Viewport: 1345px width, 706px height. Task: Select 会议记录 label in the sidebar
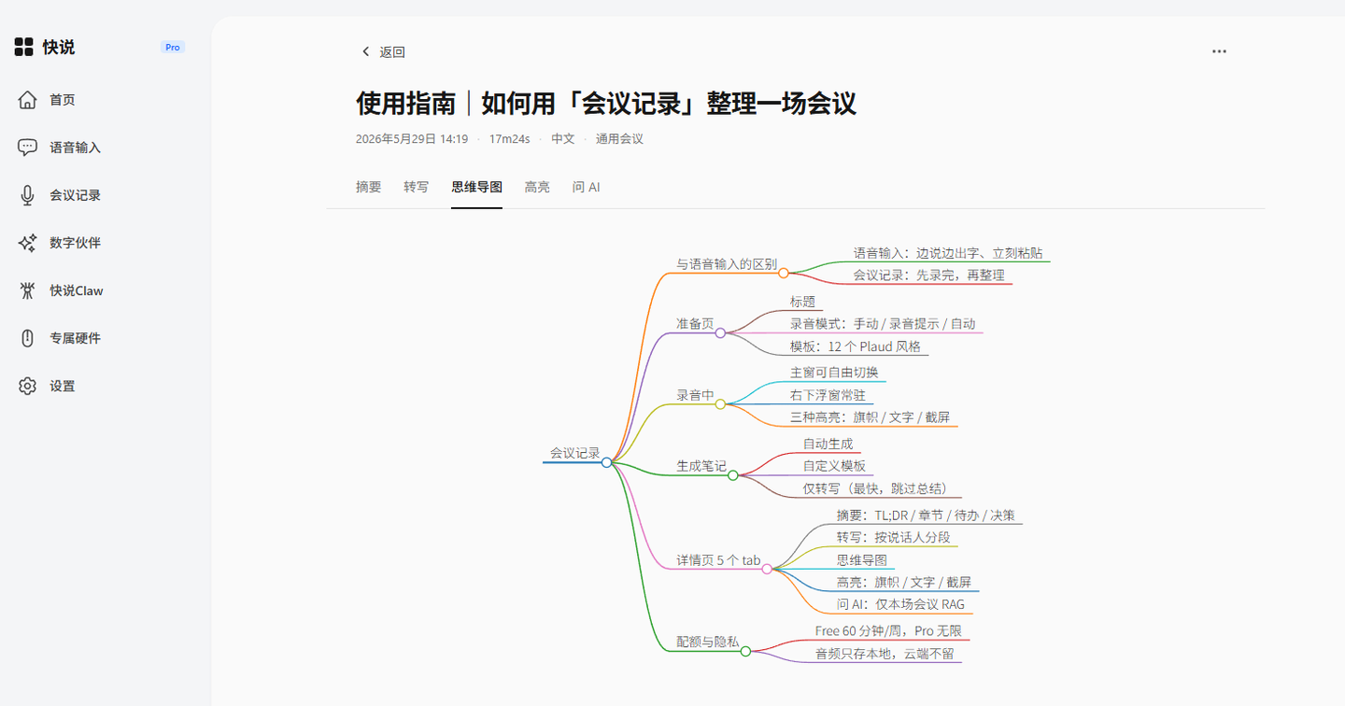(x=76, y=195)
